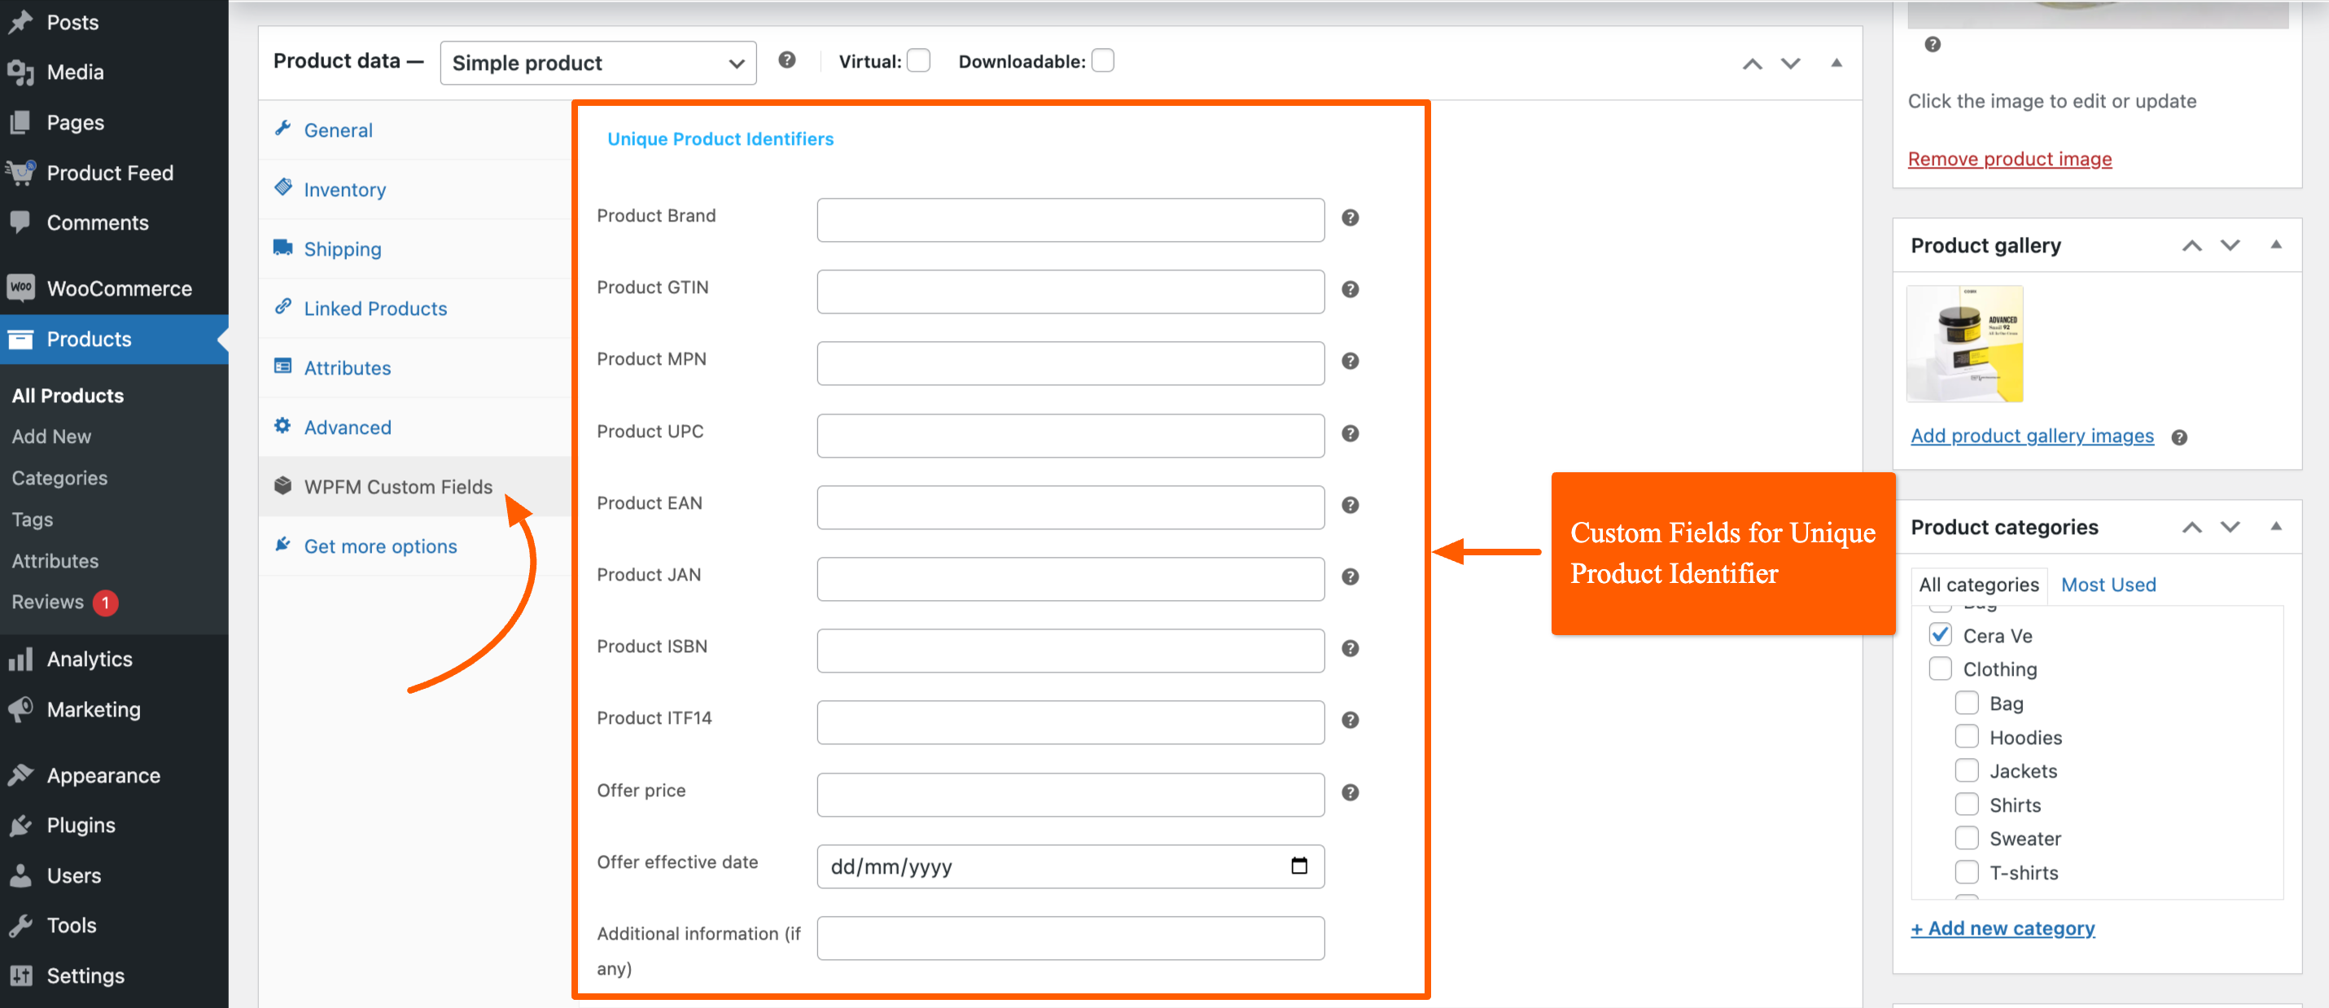Viewport: 2329px width, 1008px height.
Task: Open the Plugins menu
Action: click(x=114, y=826)
